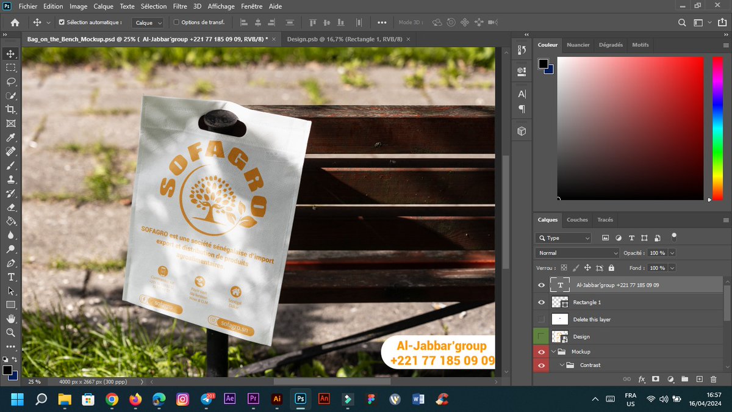Select the Pen tool
Viewport: 732px width, 412px height.
(x=11, y=263)
